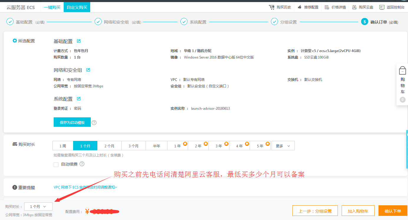This screenshot has width=408, height=220.
Task: Select the 1周 purchase duration option
Action: (x=62, y=146)
